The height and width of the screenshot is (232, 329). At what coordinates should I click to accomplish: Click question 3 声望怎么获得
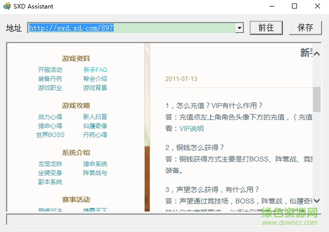point(212,189)
